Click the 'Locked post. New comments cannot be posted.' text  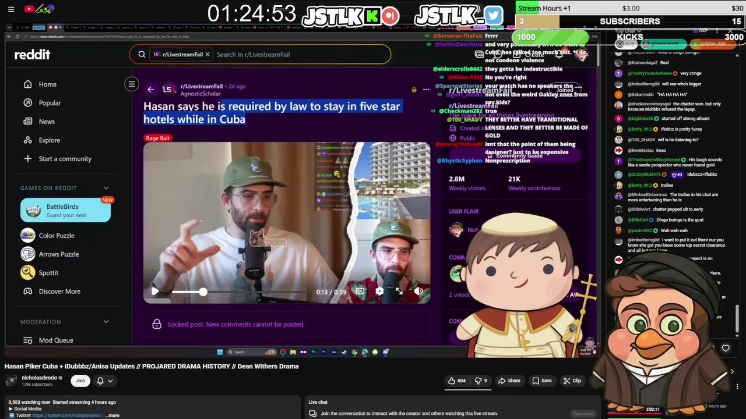[x=236, y=324]
